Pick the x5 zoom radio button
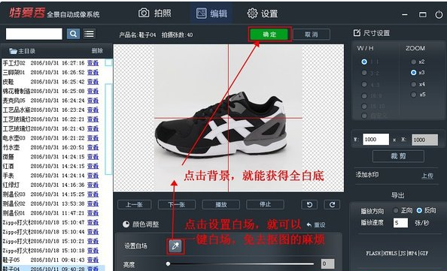Image resolution: width=447 pixels, height=271 pixels. [x=413, y=95]
